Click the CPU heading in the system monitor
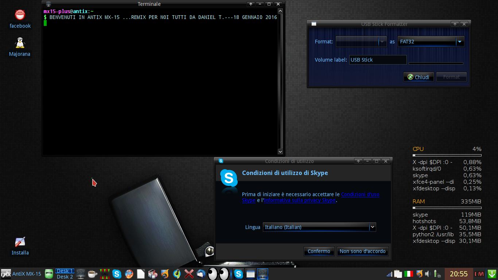 (x=418, y=149)
